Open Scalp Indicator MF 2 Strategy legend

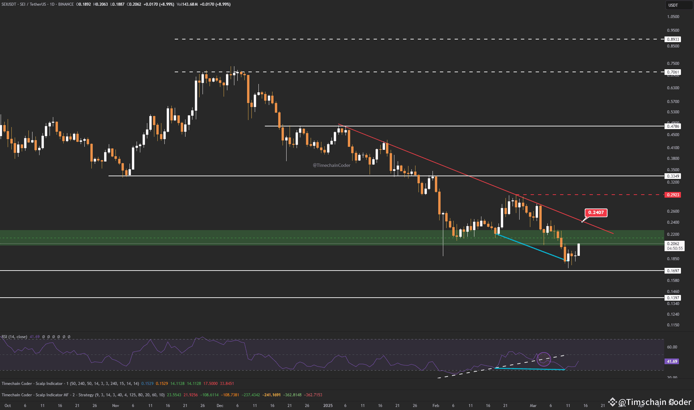pos(83,395)
